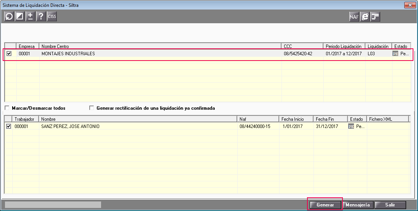The height and width of the screenshot is (211, 418).
Task: Click the Naf column header
Action: (x=258, y=119)
